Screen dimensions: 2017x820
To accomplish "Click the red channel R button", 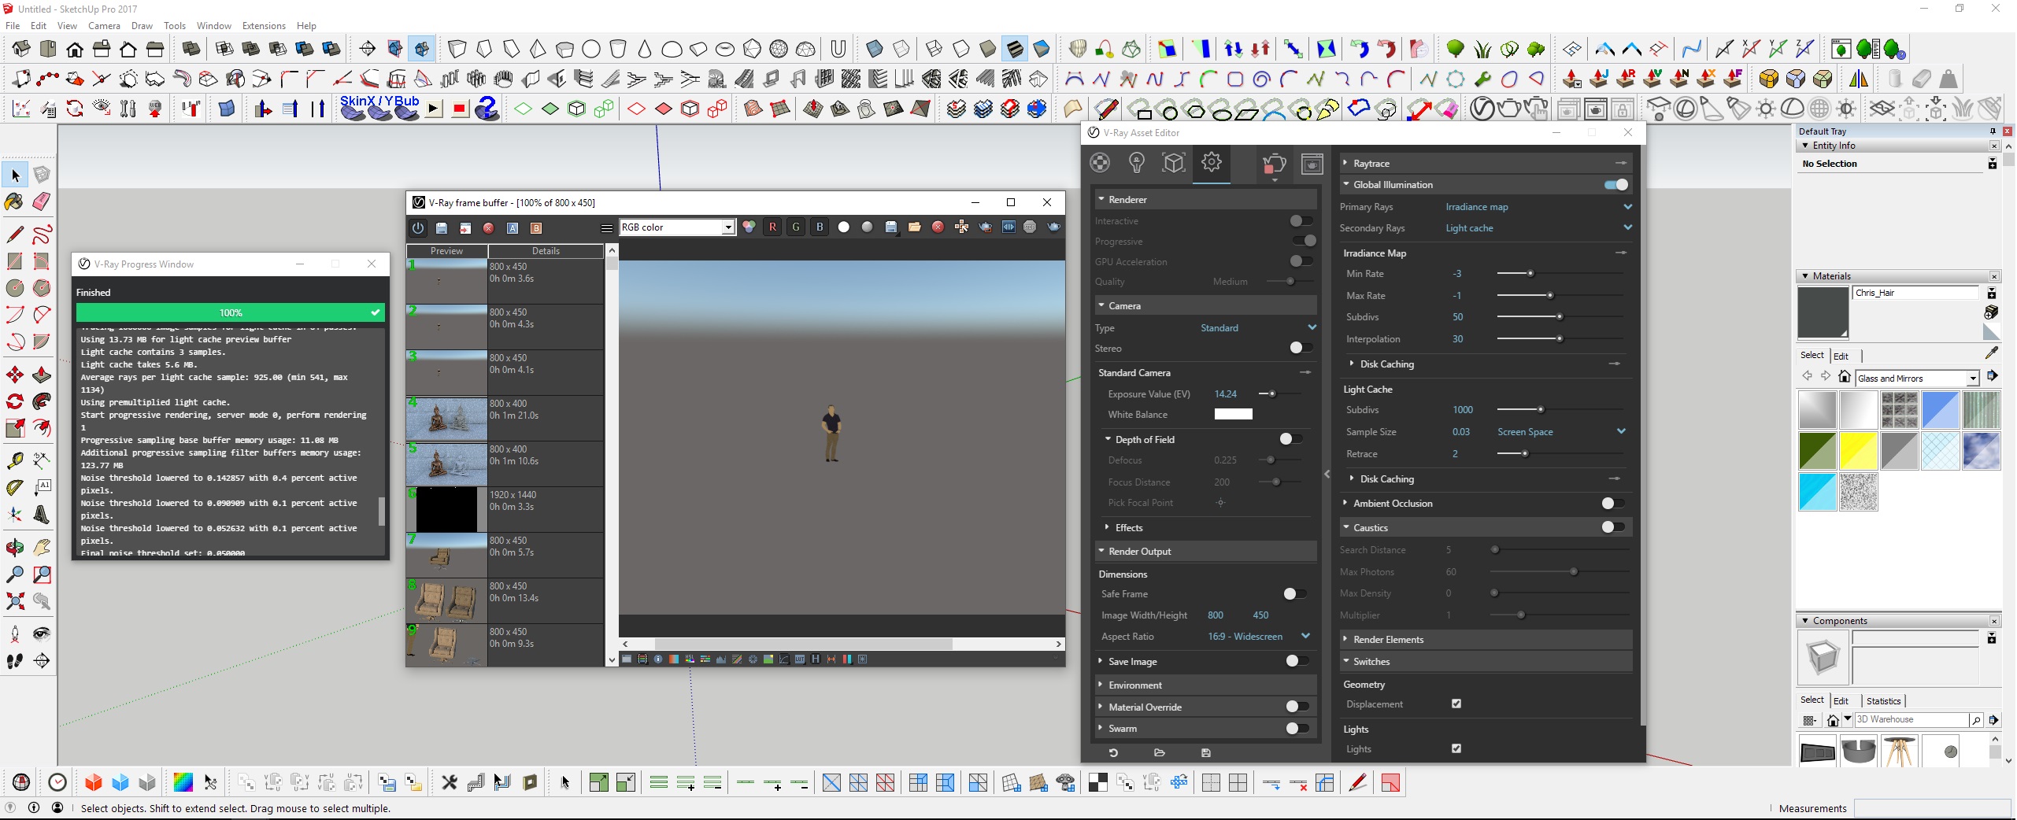I will (x=772, y=227).
